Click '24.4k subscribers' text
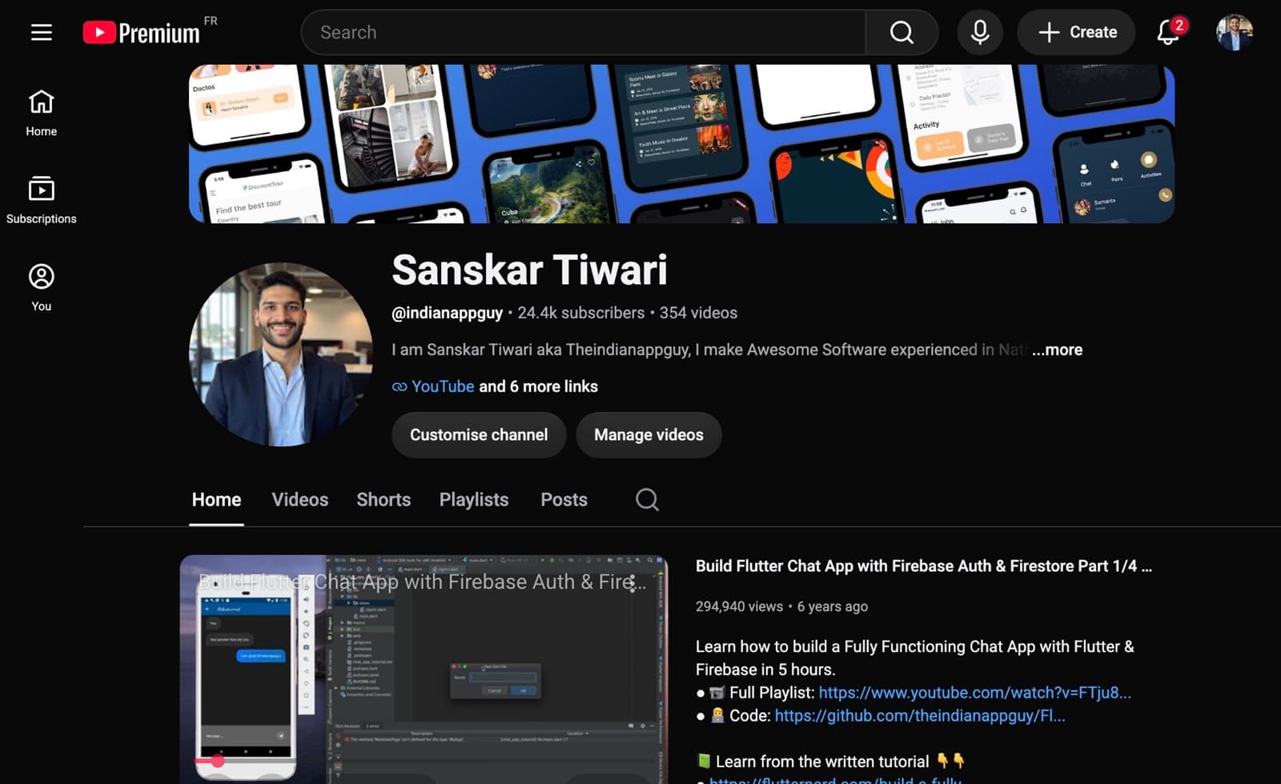This screenshot has width=1281, height=784. coord(580,313)
